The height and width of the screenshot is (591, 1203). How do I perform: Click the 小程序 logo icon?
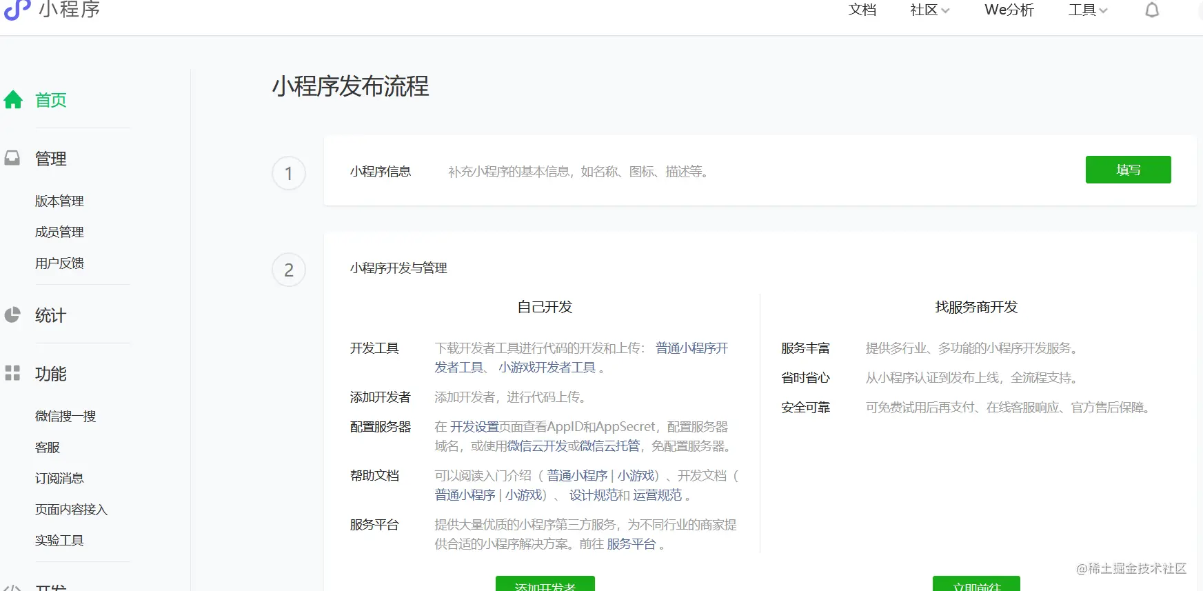(17, 10)
